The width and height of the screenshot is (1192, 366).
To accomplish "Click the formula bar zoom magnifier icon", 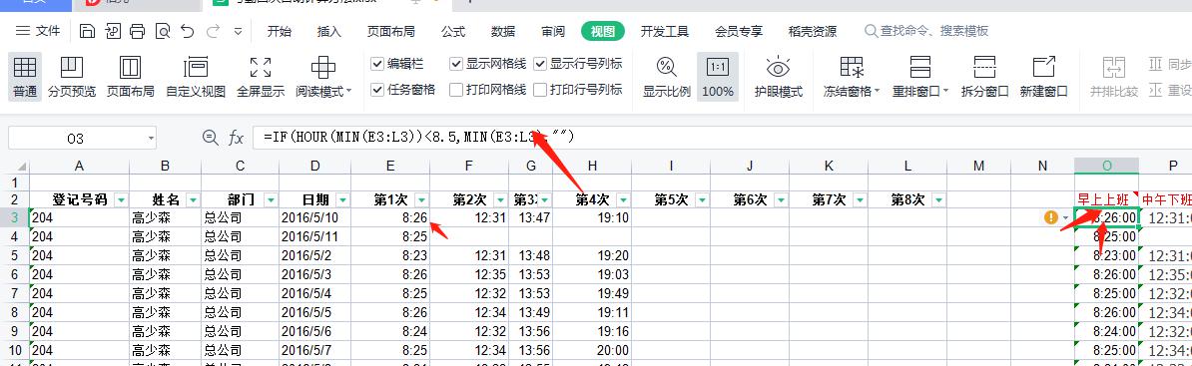I will pyautogui.click(x=210, y=138).
